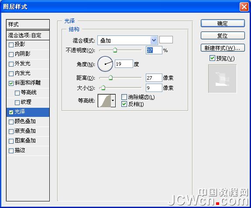Image resolution: width=251 pixels, height=208 pixels.
Task: Enable the 投影 drop shadow checkbox
Action: (x=11, y=45)
